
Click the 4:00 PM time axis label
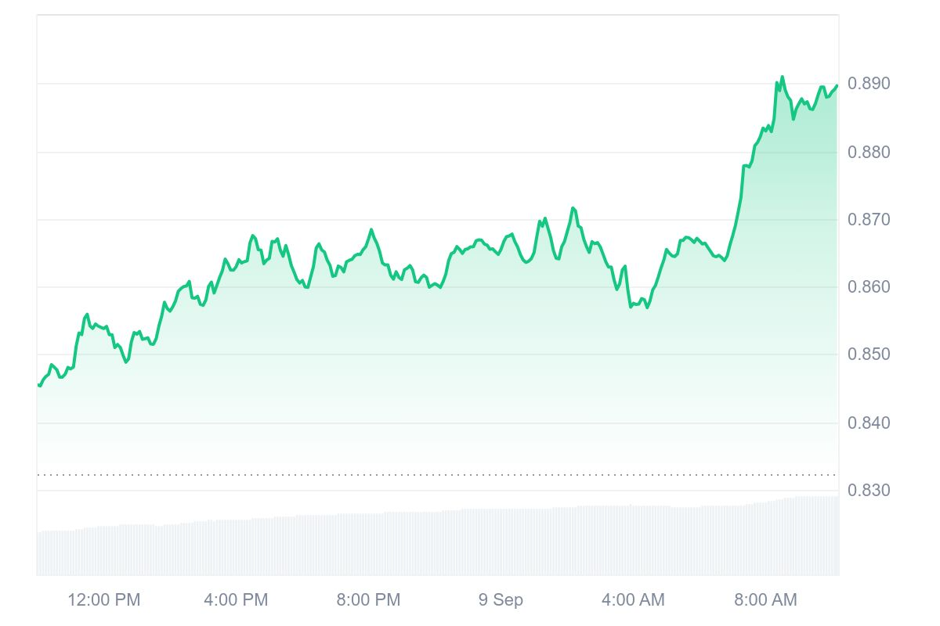[236, 600]
